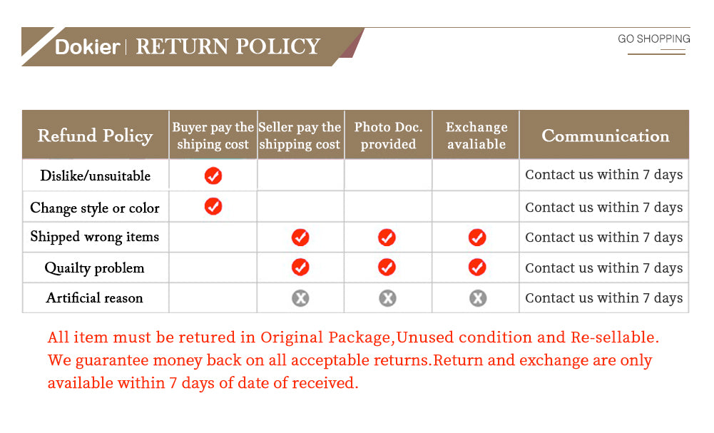Click Seller pay checkmark for Shipped wrong items

pyautogui.click(x=300, y=238)
